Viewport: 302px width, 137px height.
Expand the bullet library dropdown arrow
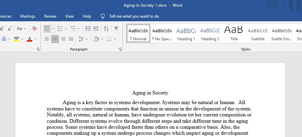[x=53, y=29]
